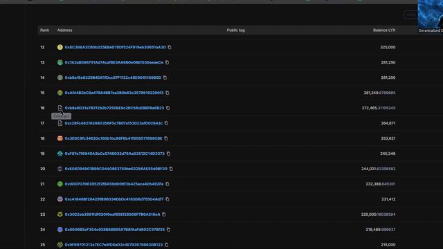Open the rank 19 address link

point(115,154)
